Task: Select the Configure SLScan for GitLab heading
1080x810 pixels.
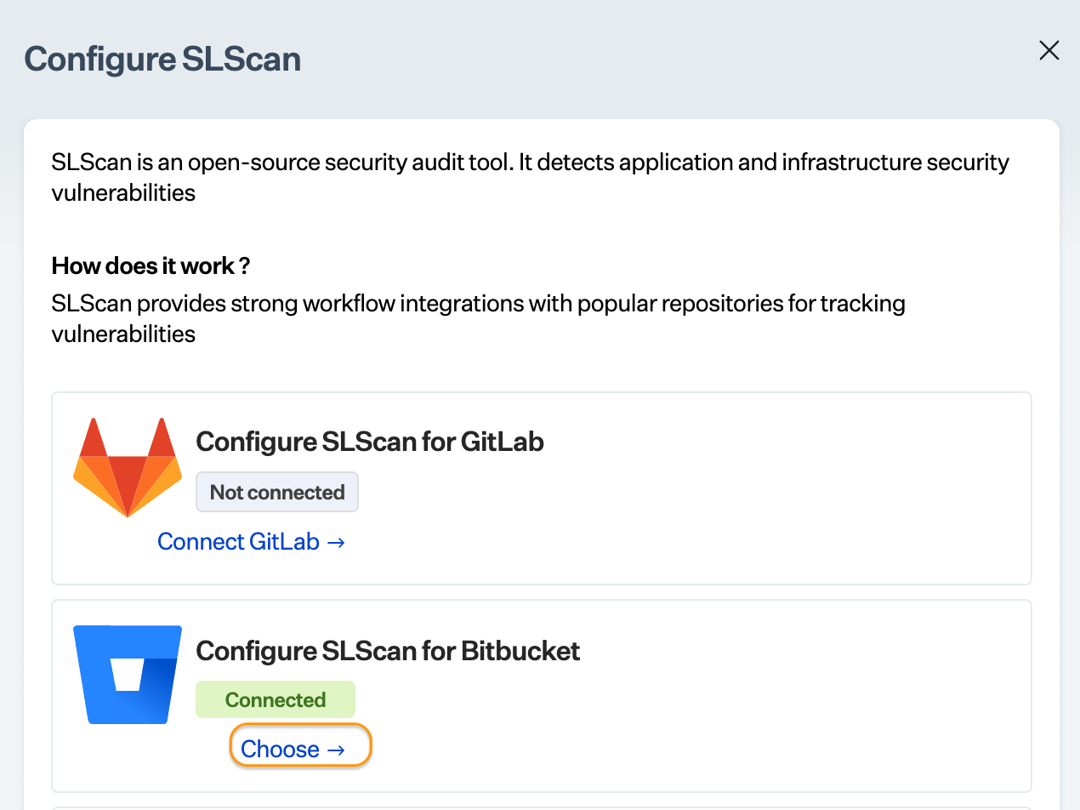Action: click(370, 442)
